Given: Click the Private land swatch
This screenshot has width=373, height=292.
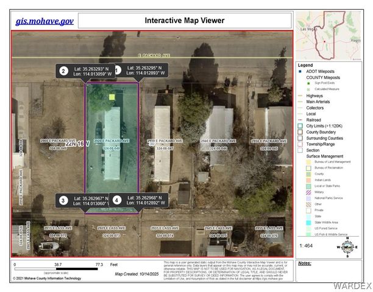Looking at the screenshot, I should tap(308, 210).
